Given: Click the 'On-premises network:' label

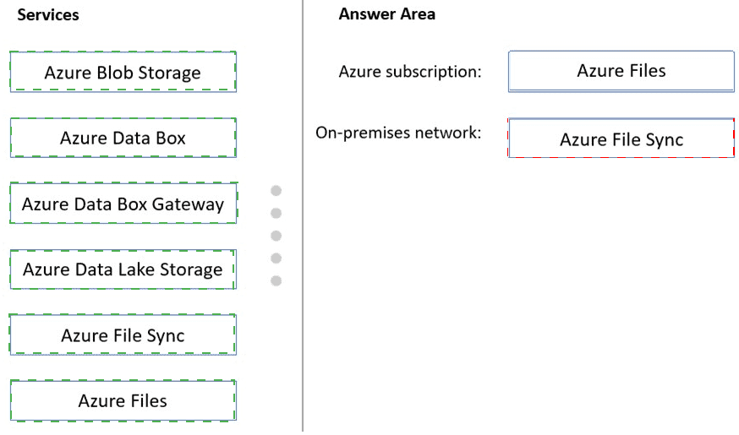Looking at the screenshot, I should coord(397,133).
